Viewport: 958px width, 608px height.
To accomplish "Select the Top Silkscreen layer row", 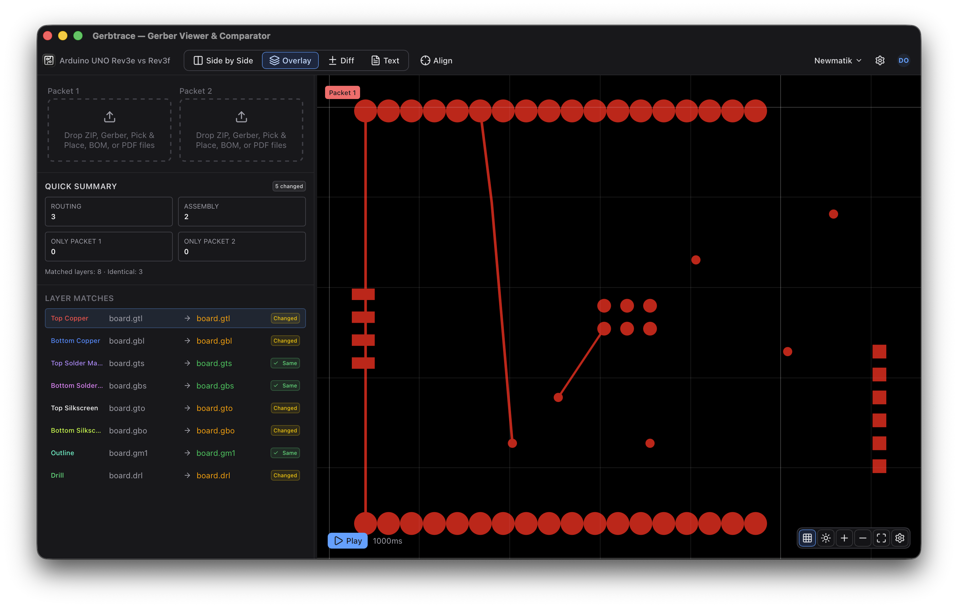I will (175, 408).
